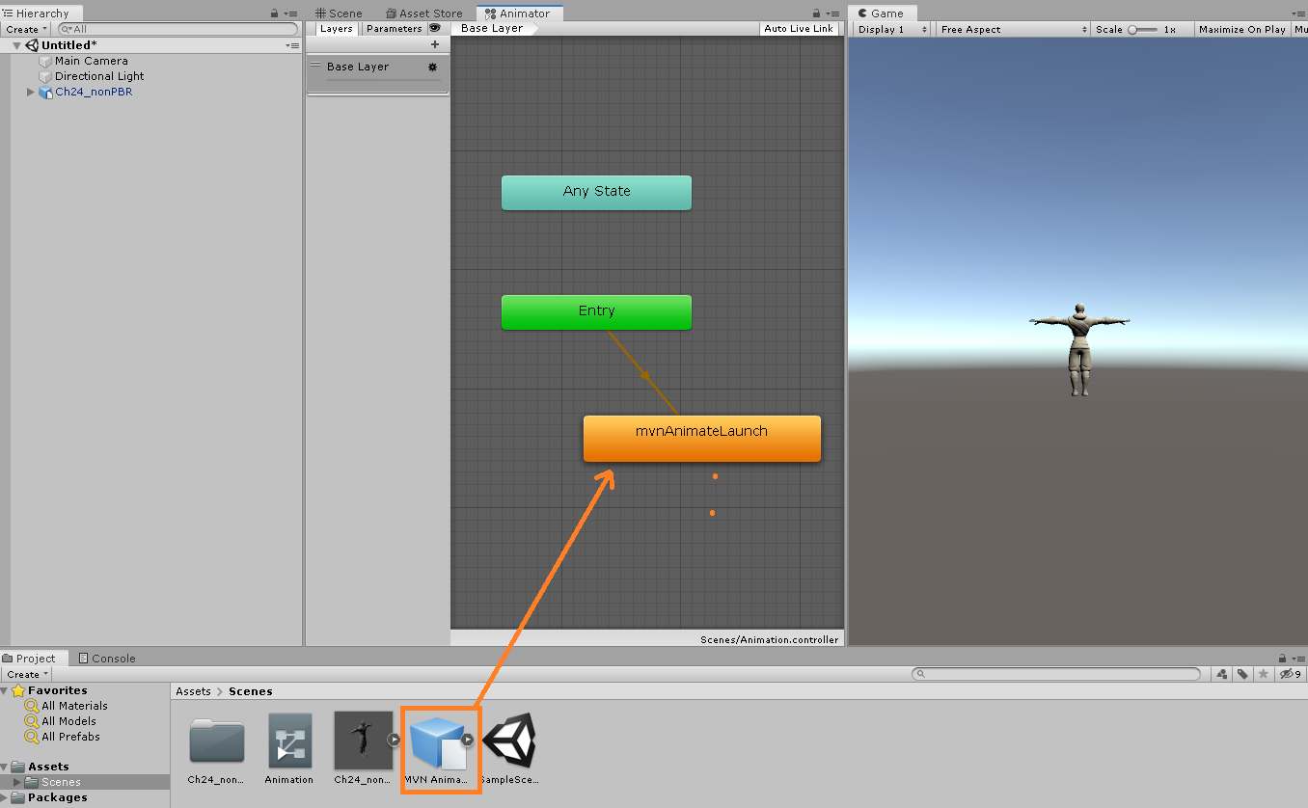Select the Animation controller asset icon
The width and height of the screenshot is (1308, 808).
(289, 741)
